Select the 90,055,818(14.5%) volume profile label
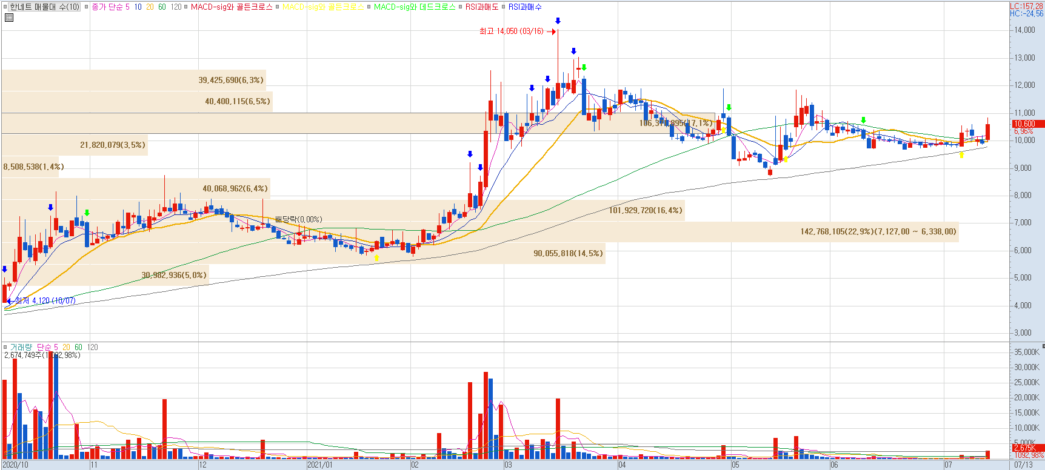1045x470 pixels. click(x=568, y=253)
